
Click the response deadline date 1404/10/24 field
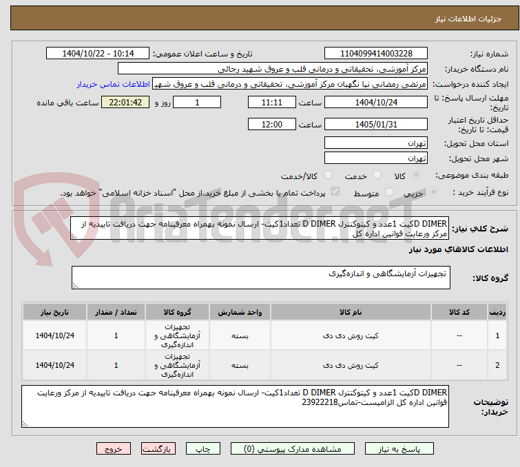tap(376, 102)
